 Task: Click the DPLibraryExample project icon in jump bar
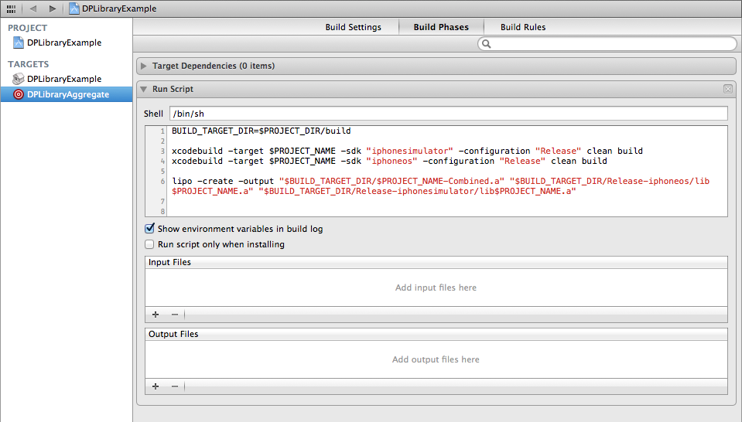pyautogui.click(x=74, y=9)
